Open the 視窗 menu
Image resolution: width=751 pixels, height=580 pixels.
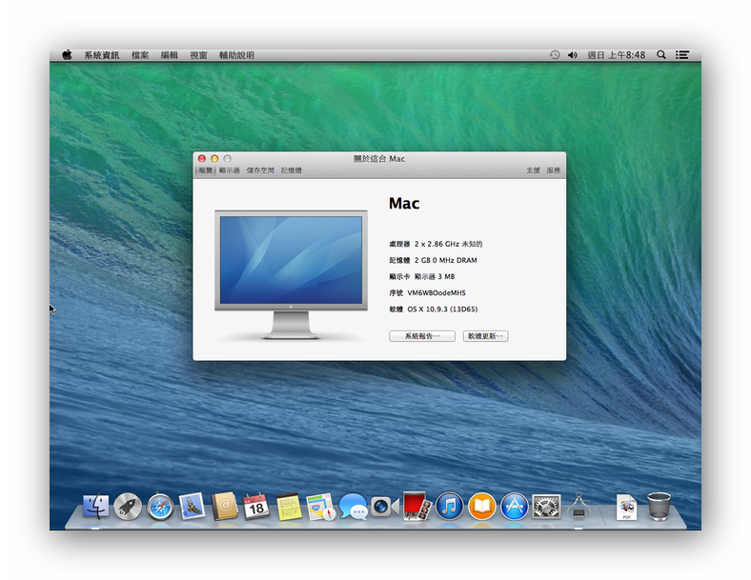click(x=198, y=55)
